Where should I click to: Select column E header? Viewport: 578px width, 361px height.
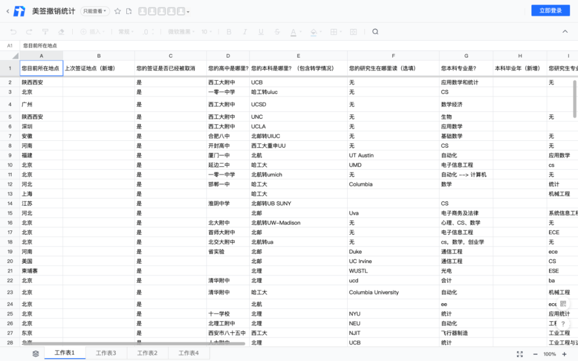(298, 56)
